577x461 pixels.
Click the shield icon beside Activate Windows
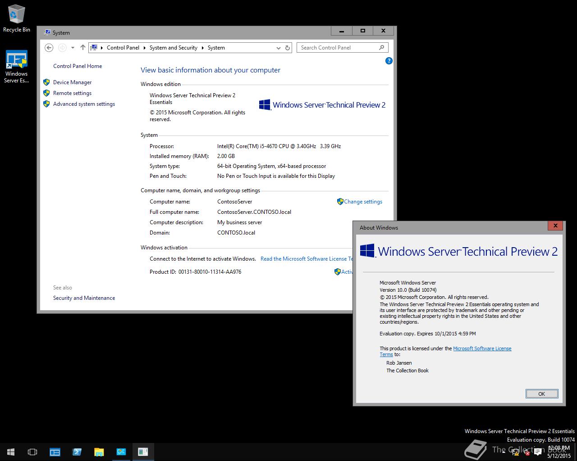coord(337,272)
